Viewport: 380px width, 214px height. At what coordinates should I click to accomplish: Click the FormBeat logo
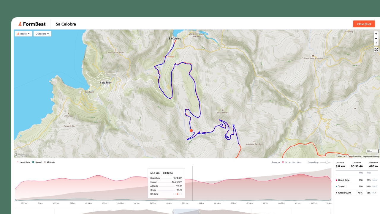point(32,24)
